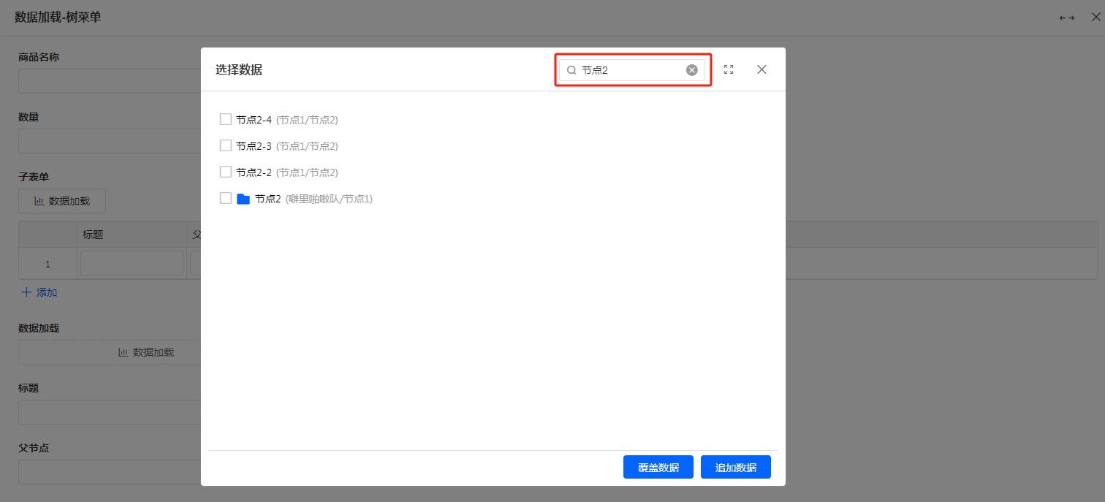This screenshot has width=1105, height=502.
Task: Clear the search text with the X icon
Action: [x=691, y=70]
